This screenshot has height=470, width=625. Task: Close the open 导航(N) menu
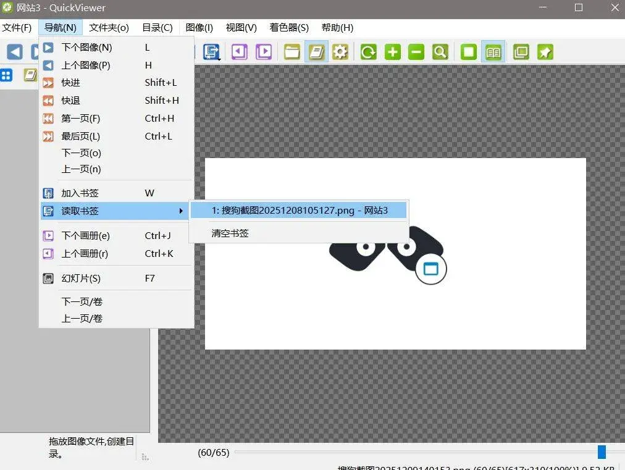coord(60,28)
